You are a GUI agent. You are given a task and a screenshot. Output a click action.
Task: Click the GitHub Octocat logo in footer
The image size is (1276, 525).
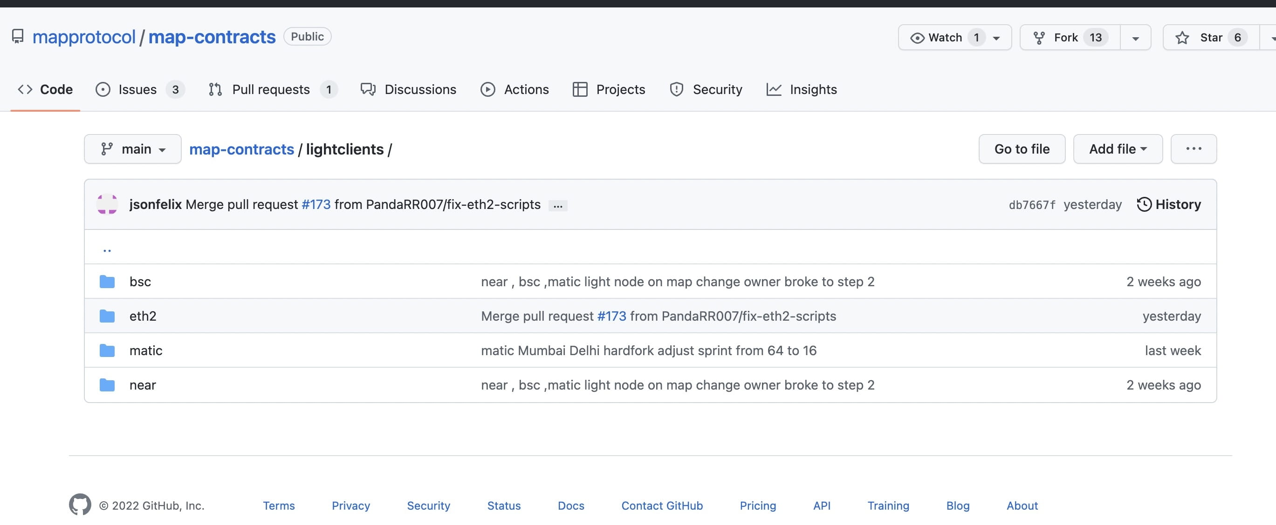pyautogui.click(x=80, y=504)
